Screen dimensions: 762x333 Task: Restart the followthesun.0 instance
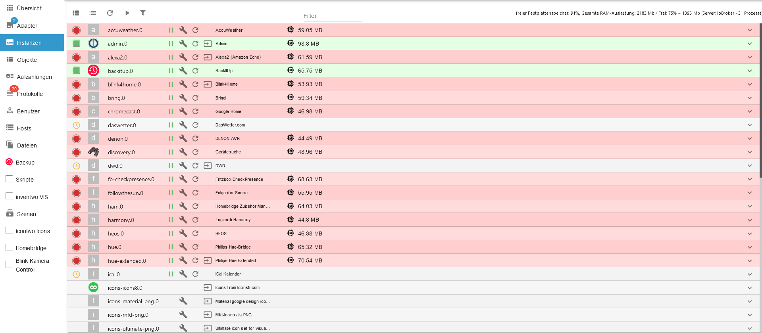coord(195,193)
